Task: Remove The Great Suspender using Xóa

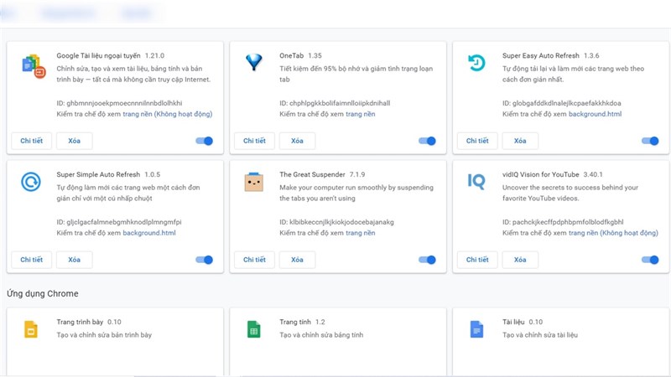Action: pyautogui.click(x=297, y=260)
